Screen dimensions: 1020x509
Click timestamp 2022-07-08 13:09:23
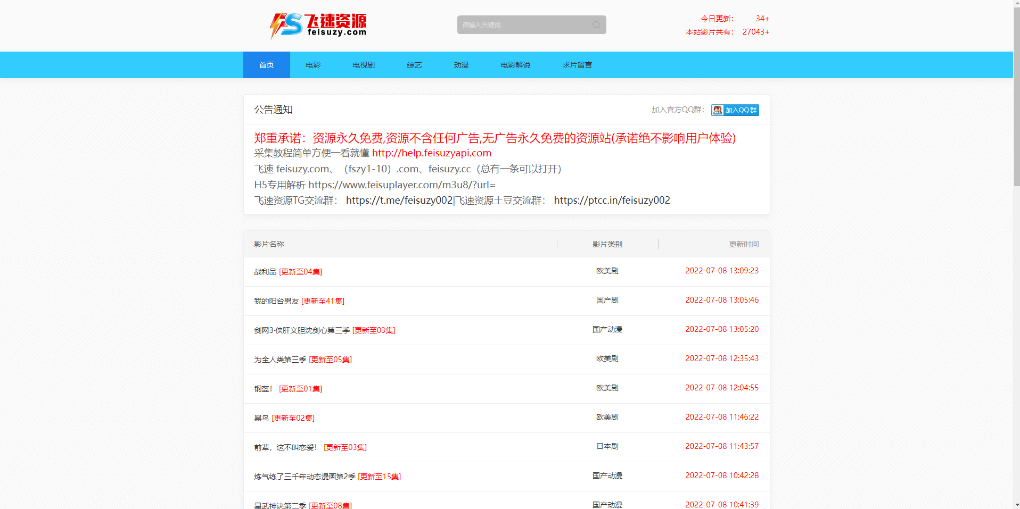[722, 271]
